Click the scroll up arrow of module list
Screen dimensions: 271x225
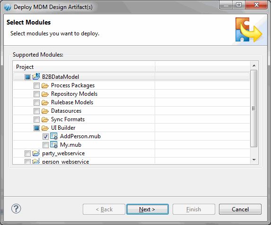tap(254, 66)
